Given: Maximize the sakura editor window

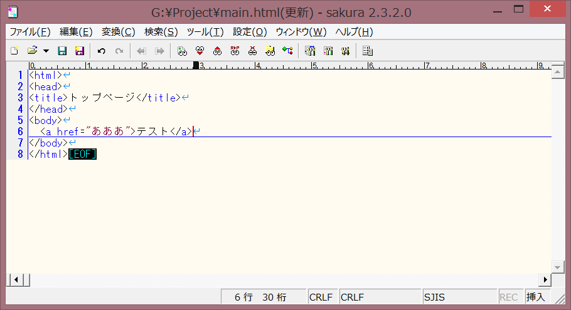Looking at the screenshot, I should (x=518, y=9).
